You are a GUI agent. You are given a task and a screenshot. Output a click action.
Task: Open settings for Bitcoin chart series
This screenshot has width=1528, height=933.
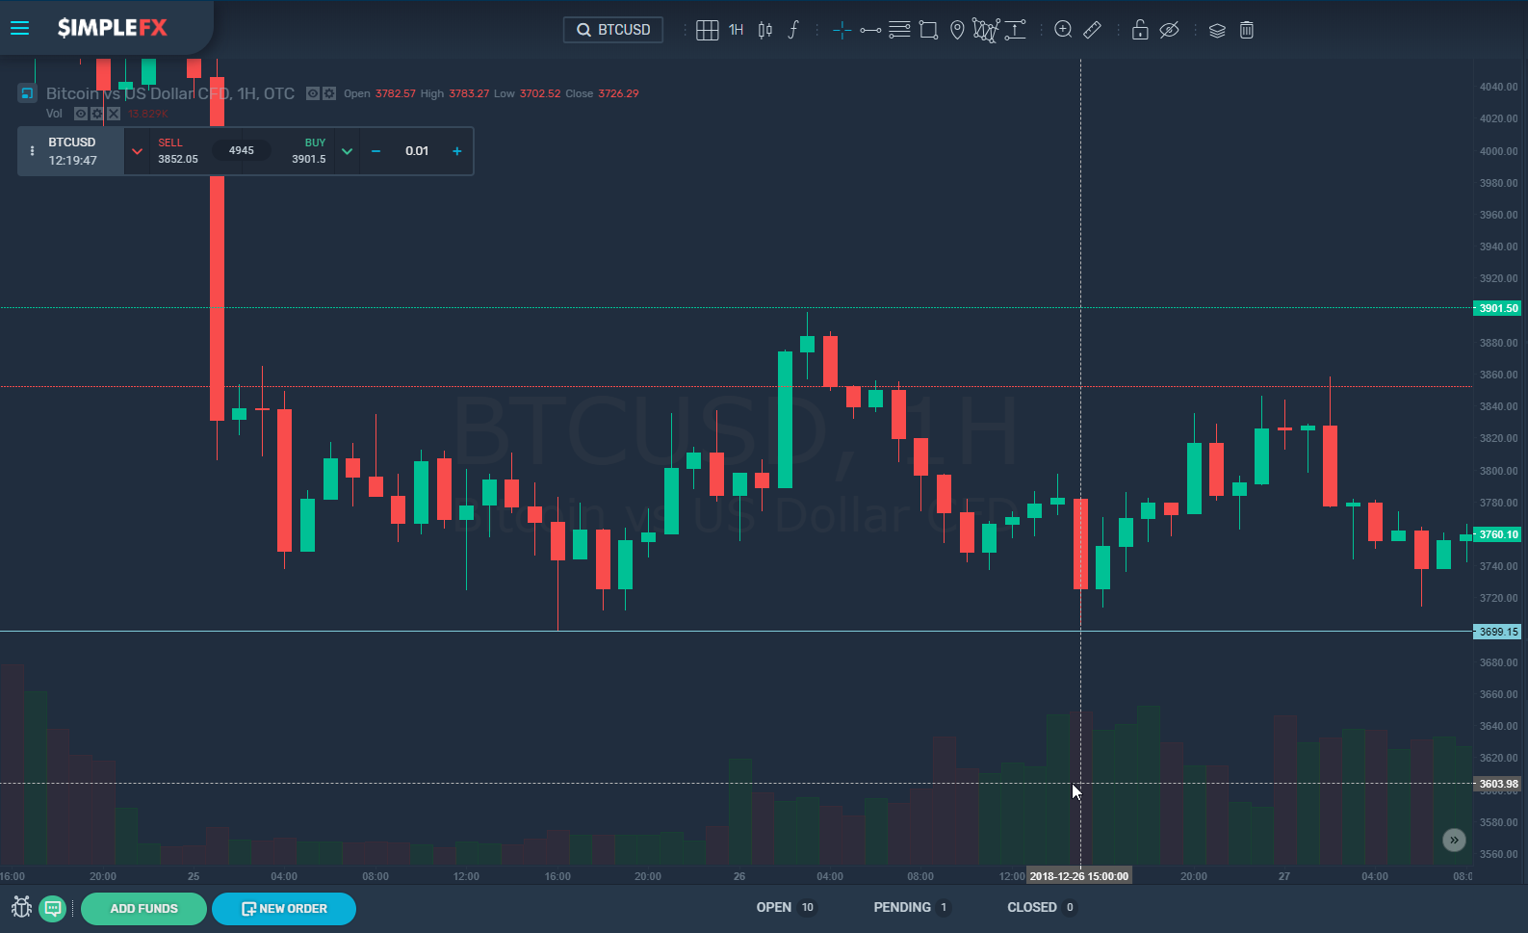point(329,93)
